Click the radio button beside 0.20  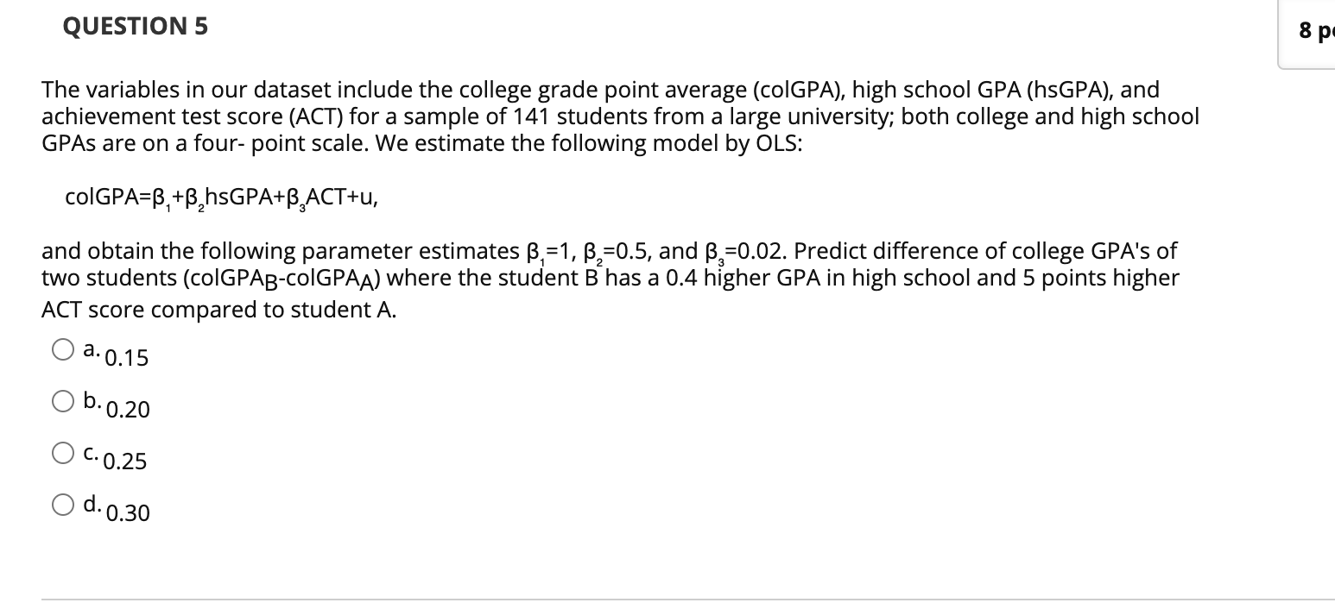[x=62, y=400]
